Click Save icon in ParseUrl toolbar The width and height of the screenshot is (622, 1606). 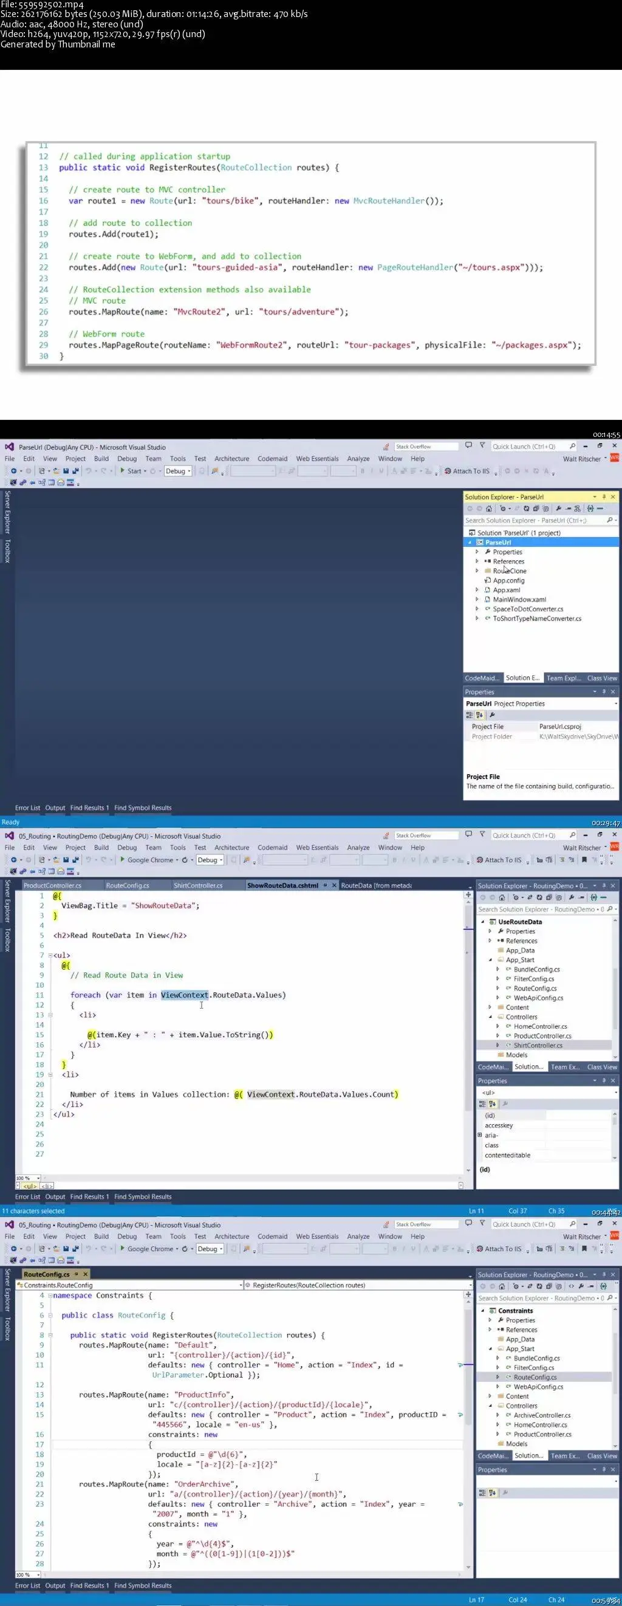point(66,472)
